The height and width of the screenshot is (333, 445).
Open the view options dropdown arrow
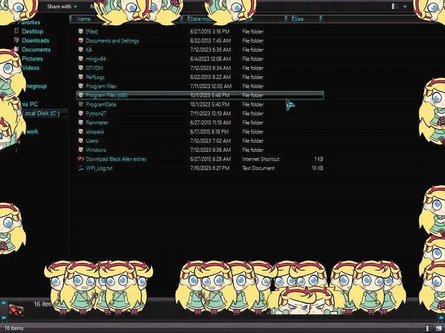(x=405, y=7)
